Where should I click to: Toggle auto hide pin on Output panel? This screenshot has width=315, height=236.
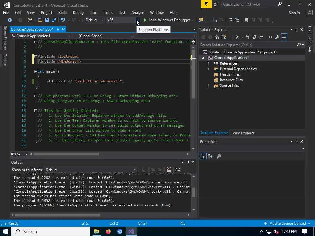coord(188,162)
